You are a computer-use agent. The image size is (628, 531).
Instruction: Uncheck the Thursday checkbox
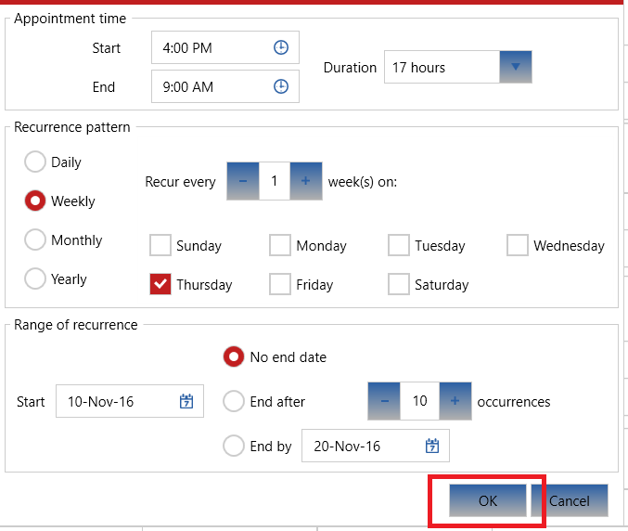pos(160,285)
